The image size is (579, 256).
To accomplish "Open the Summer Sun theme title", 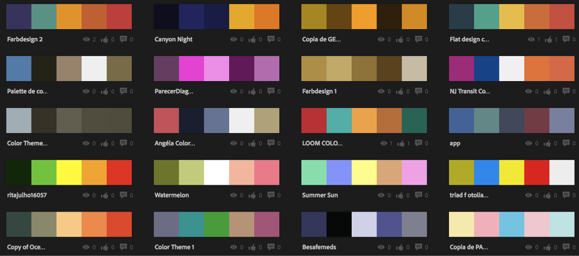I will coord(320,195).
